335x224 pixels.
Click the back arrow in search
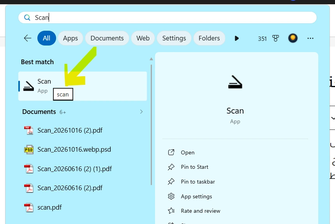(x=28, y=38)
